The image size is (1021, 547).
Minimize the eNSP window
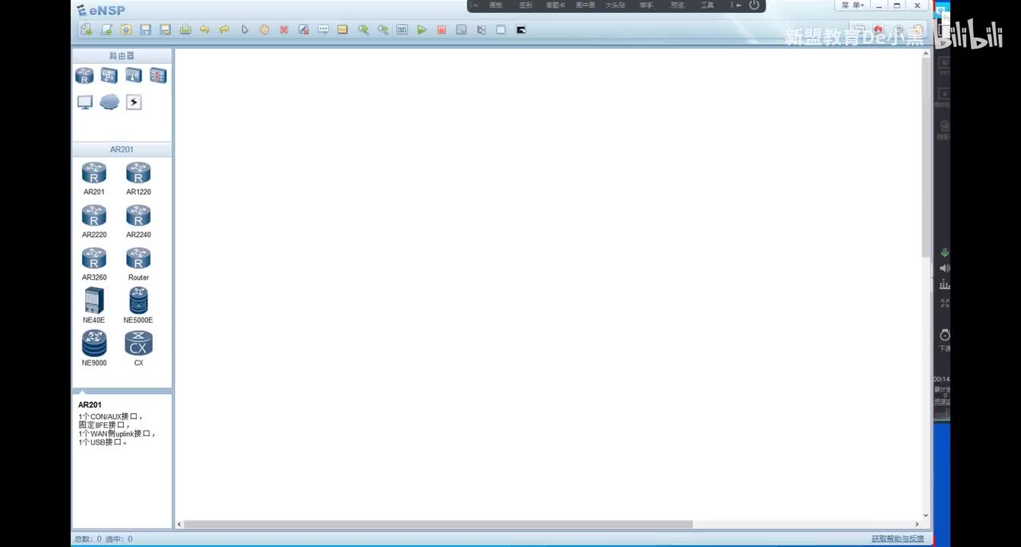(x=879, y=5)
